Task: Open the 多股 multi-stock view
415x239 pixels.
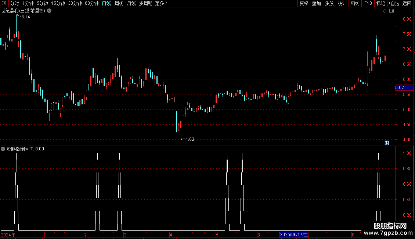Action: pyautogui.click(x=329, y=3)
